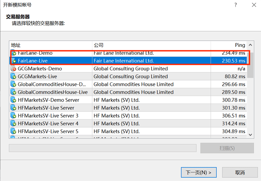Click HF Markets (SV) Ltd. in HFMarketsSV-Demo Server row
Screen dimensions: 261x181
(x=116, y=100)
